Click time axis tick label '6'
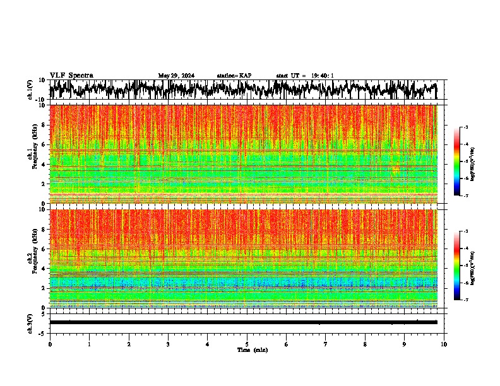This screenshot has height=386, width=500. point(287,344)
